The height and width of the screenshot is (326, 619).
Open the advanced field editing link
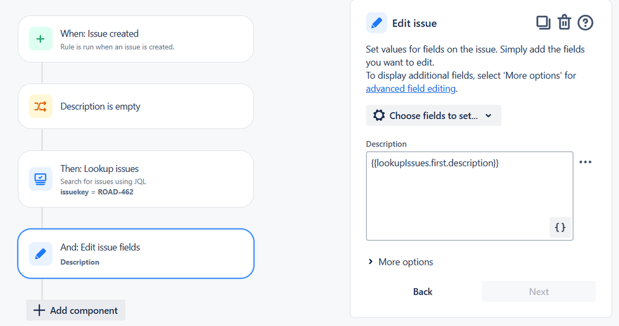[x=411, y=88]
